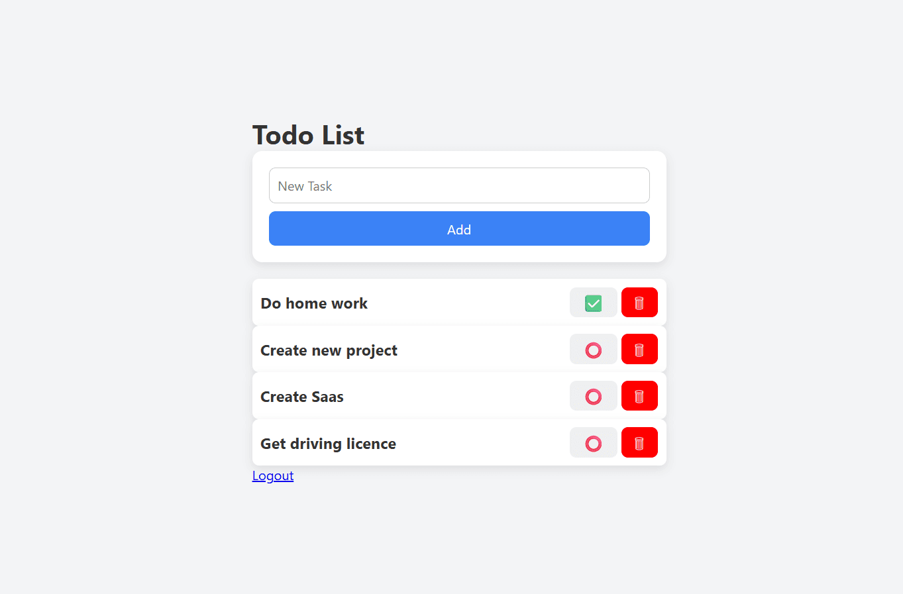Delete the 'Create Saas' task
The width and height of the screenshot is (903, 594).
pos(639,395)
